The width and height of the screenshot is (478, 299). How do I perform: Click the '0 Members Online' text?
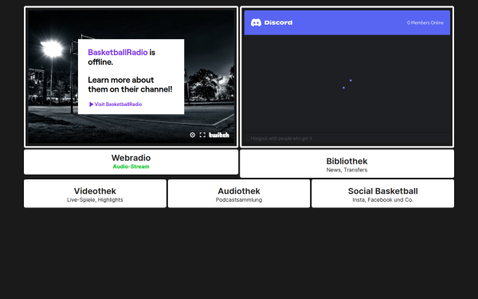425,23
